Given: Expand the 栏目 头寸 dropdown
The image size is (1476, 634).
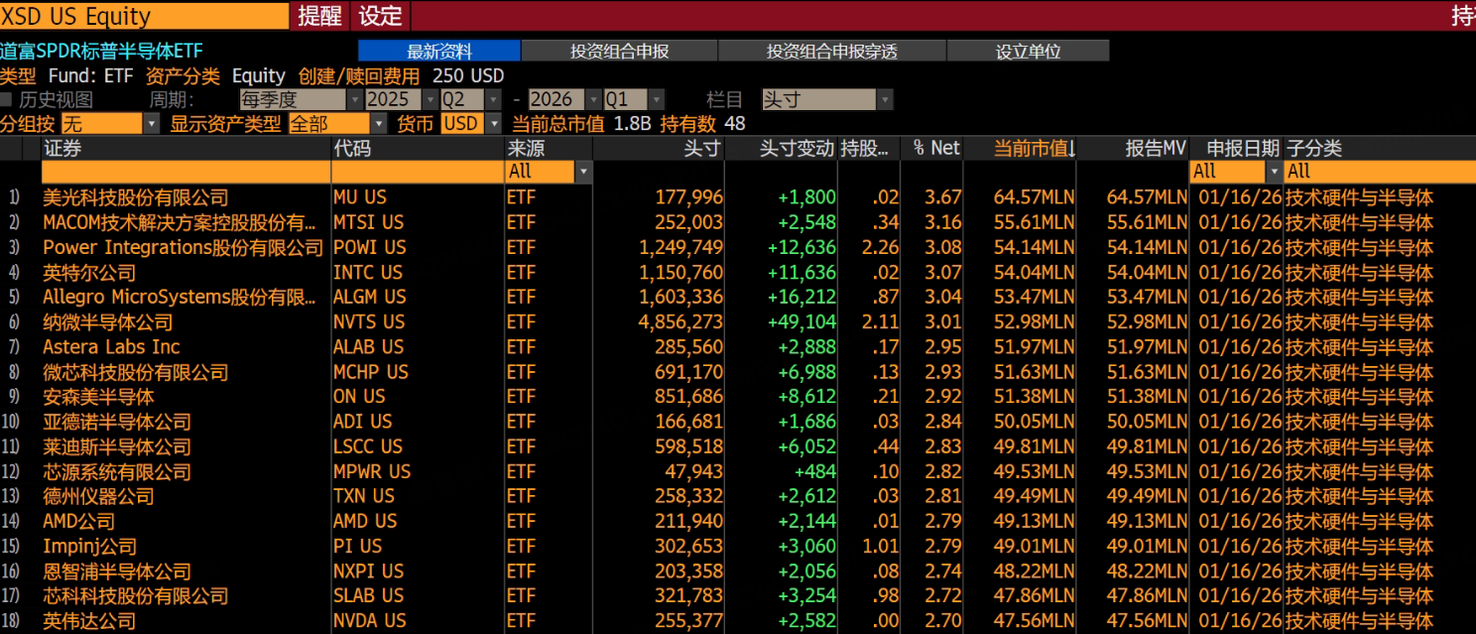Looking at the screenshot, I should [x=885, y=99].
